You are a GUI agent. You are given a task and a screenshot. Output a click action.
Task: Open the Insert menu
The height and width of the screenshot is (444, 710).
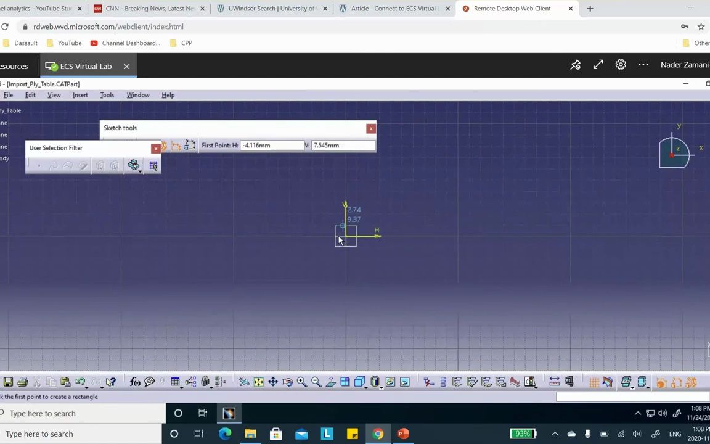coord(80,94)
